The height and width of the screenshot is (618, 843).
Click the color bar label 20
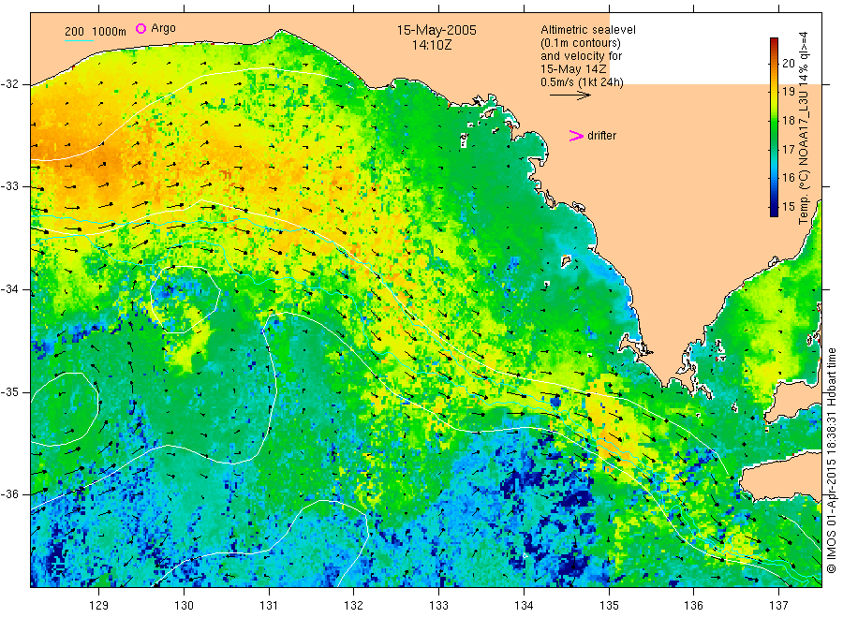click(788, 64)
